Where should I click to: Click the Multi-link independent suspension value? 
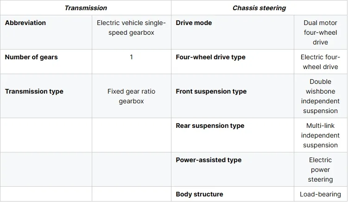pyautogui.click(x=320, y=135)
